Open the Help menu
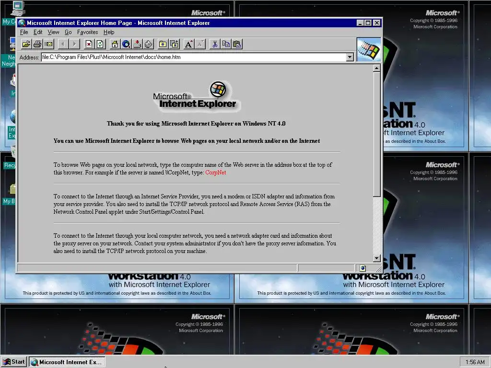The width and height of the screenshot is (491, 368). tap(109, 32)
